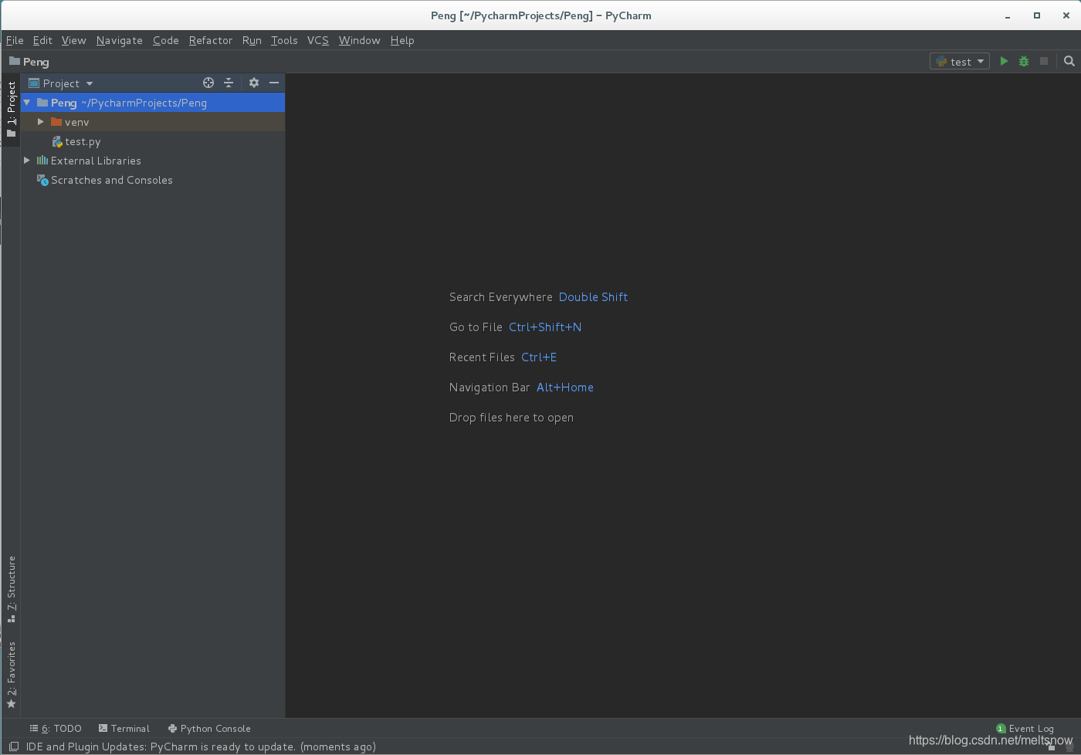Start debugging with the green bug icon
Viewport: 1081px width, 755px height.
(1024, 61)
